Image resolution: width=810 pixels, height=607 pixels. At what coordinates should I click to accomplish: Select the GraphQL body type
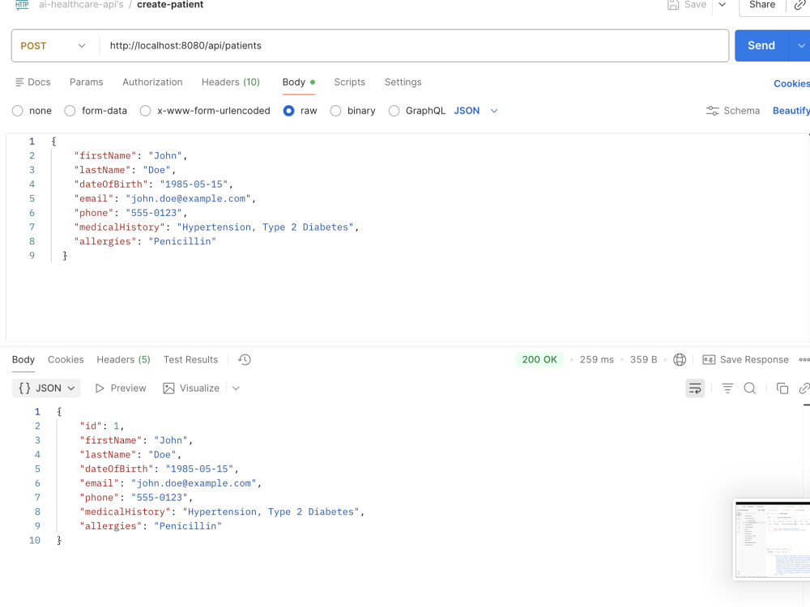394,111
